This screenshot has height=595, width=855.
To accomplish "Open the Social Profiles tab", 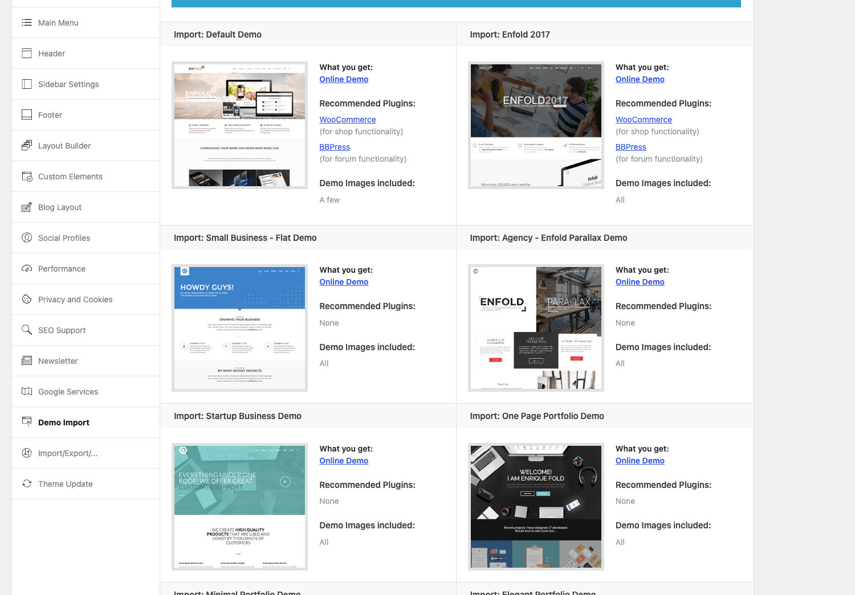I will tap(85, 238).
